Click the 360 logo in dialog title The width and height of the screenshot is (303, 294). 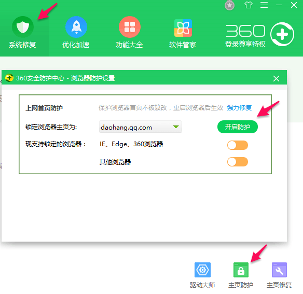pos(9,78)
